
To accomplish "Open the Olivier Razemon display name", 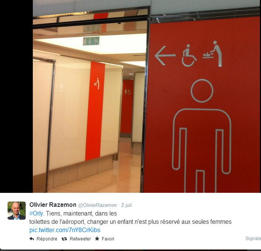I will (x=53, y=205).
